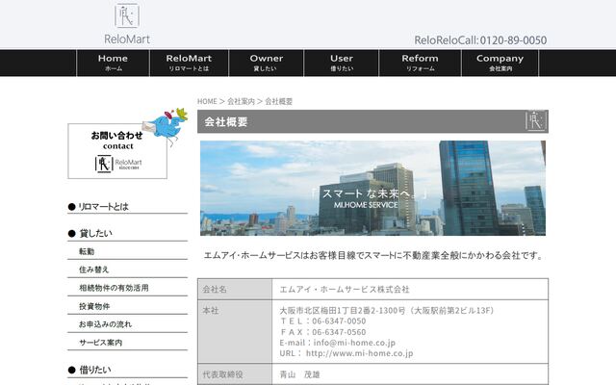This screenshot has width=616, height=385.
Task: Click the info@mi-home.co.jp email text
Action: [354, 343]
